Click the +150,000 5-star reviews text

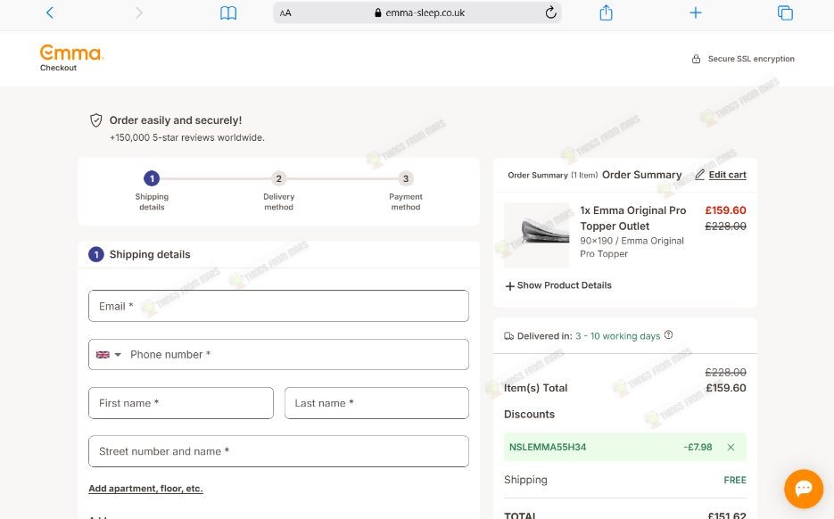click(x=186, y=137)
